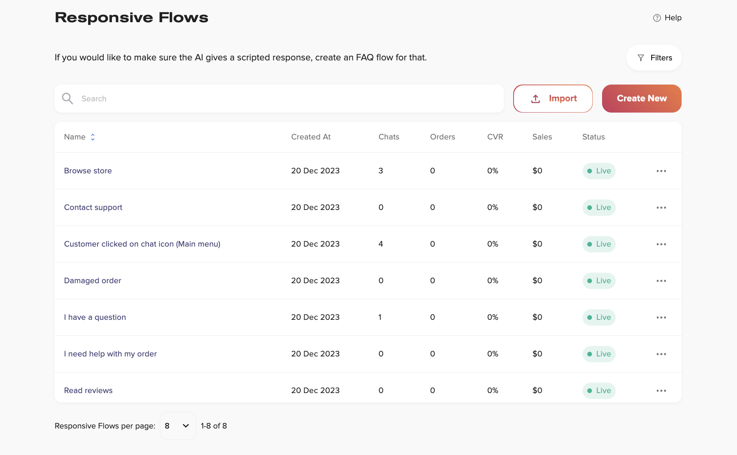Click the Orders column header
The height and width of the screenshot is (455, 737).
[x=443, y=137]
